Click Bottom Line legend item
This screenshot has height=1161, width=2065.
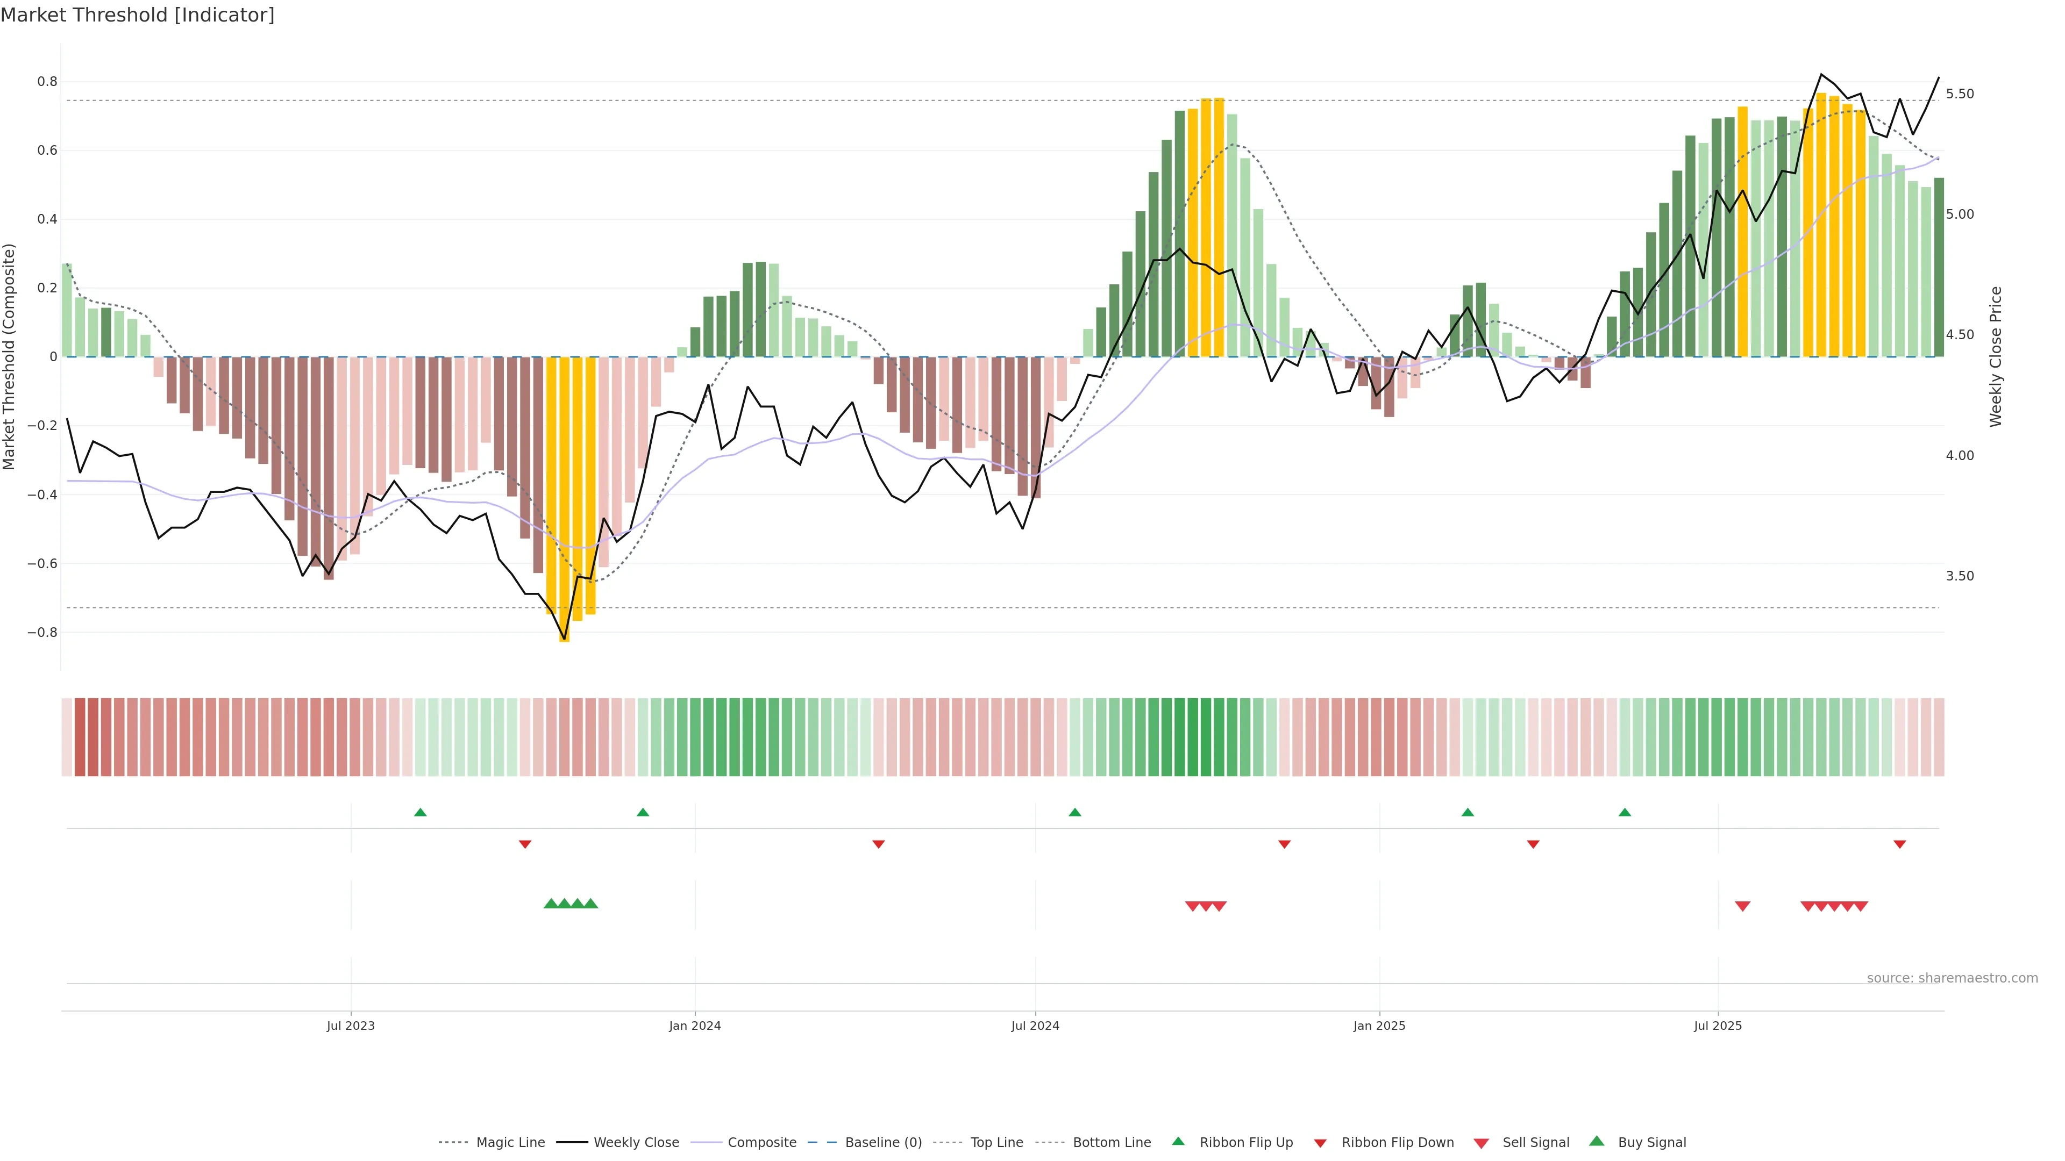click(x=1111, y=1143)
